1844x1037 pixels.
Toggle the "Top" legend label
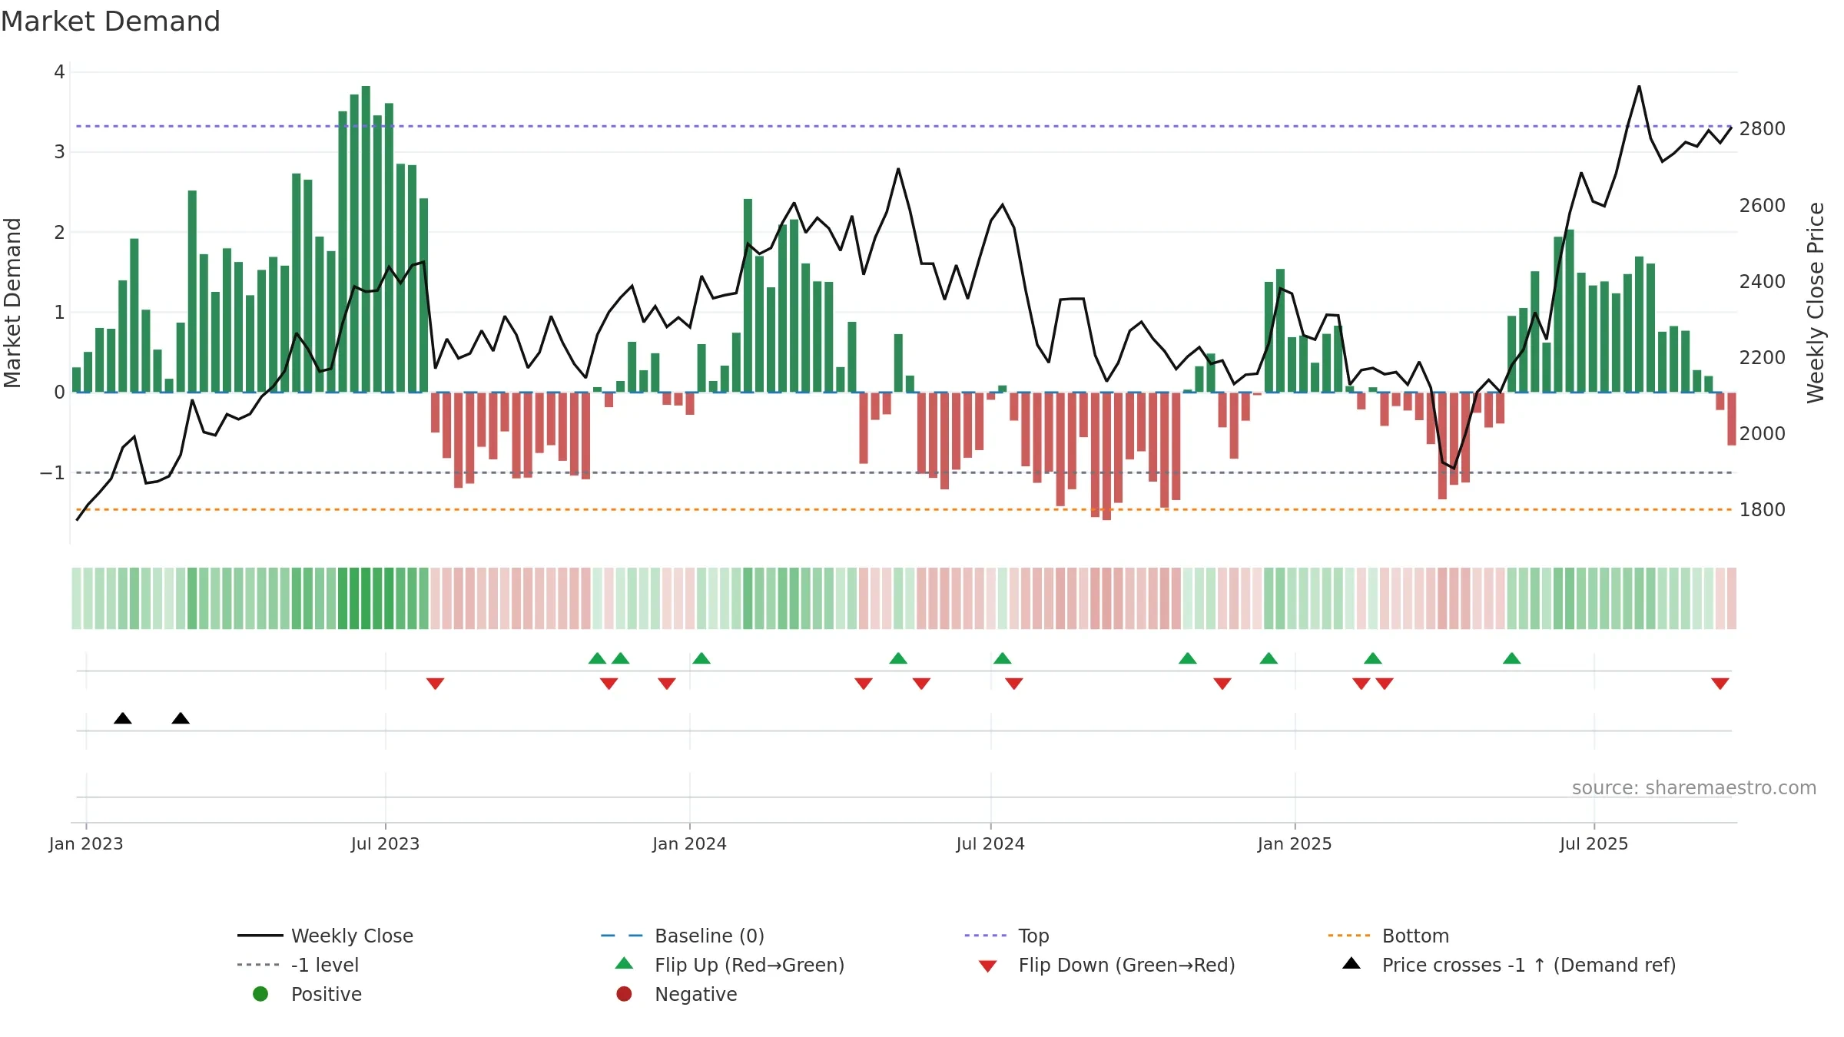pyautogui.click(x=1033, y=936)
